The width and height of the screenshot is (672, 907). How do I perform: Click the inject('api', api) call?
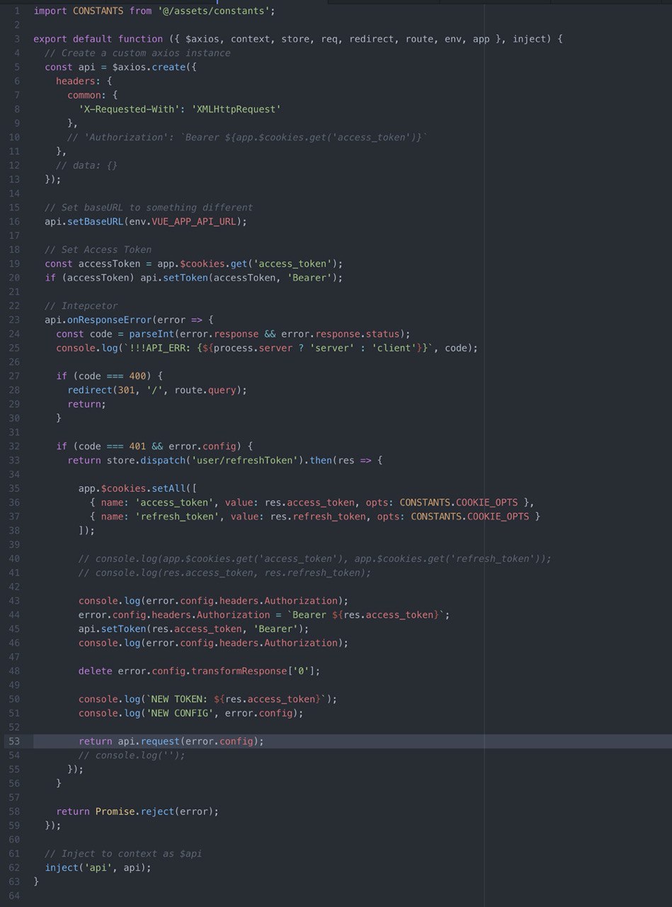98,868
